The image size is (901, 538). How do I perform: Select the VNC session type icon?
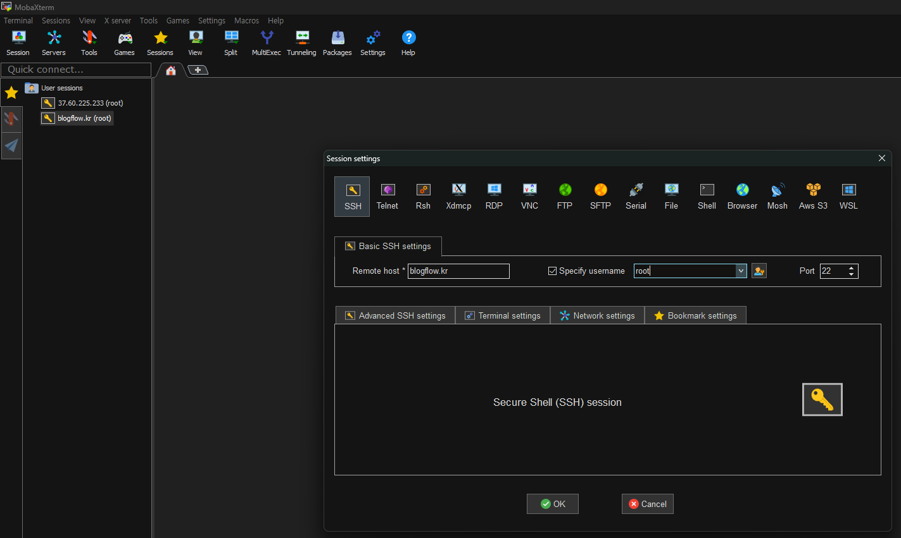tap(529, 196)
